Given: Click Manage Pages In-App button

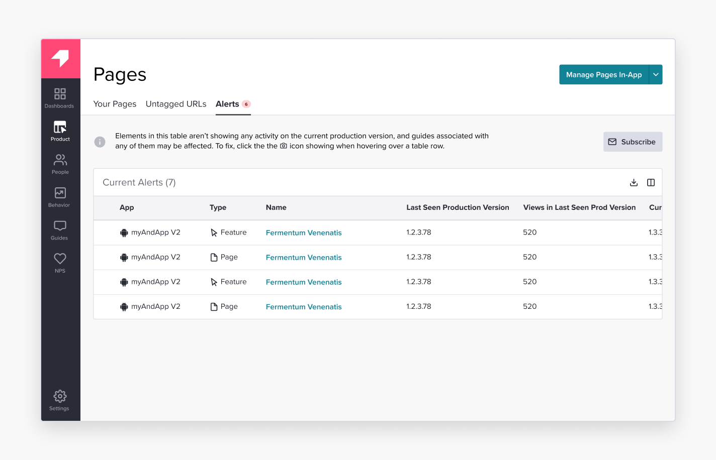Looking at the screenshot, I should click(603, 74).
